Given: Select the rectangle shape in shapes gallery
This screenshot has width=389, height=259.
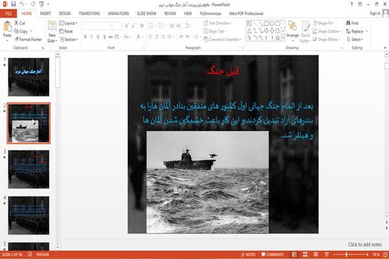Looking at the screenshot, I should point(266,24).
